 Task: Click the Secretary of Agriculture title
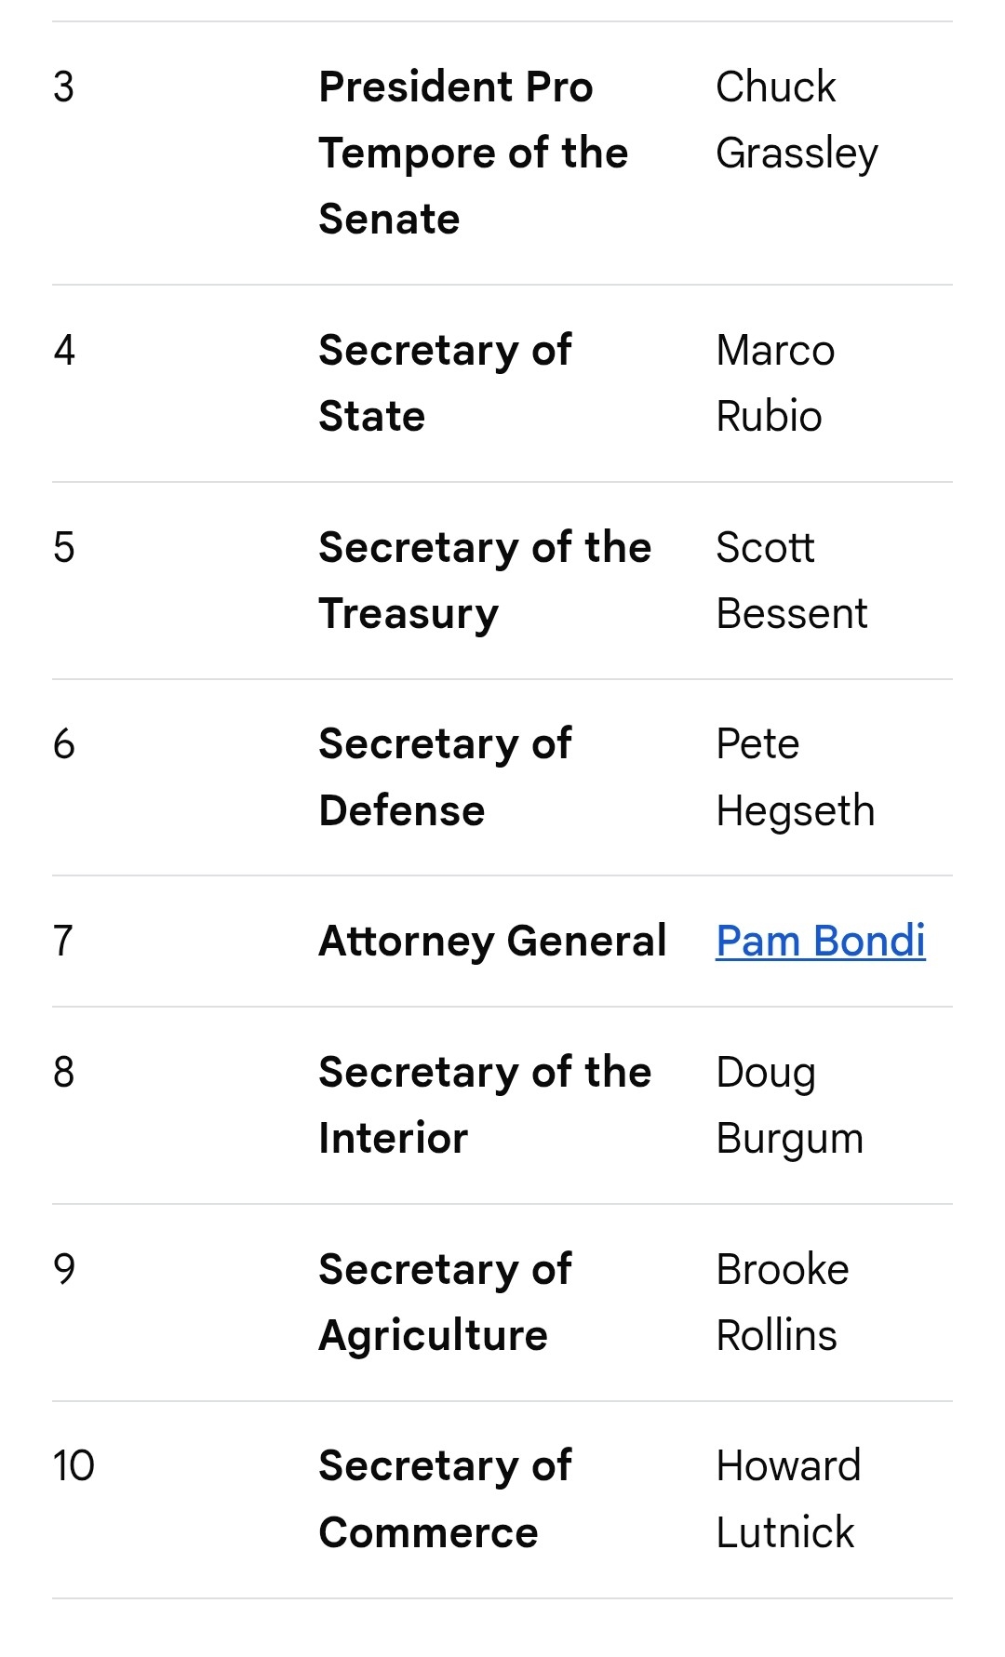tap(445, 1302)
